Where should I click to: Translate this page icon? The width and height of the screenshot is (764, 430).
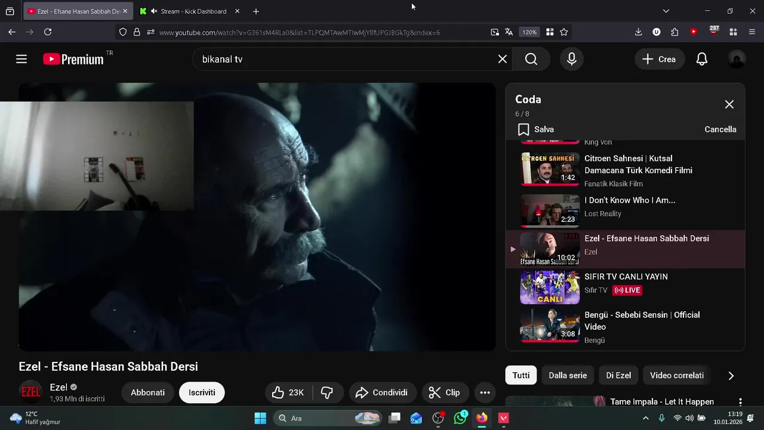pyautogui.click(x=509, y=32)
